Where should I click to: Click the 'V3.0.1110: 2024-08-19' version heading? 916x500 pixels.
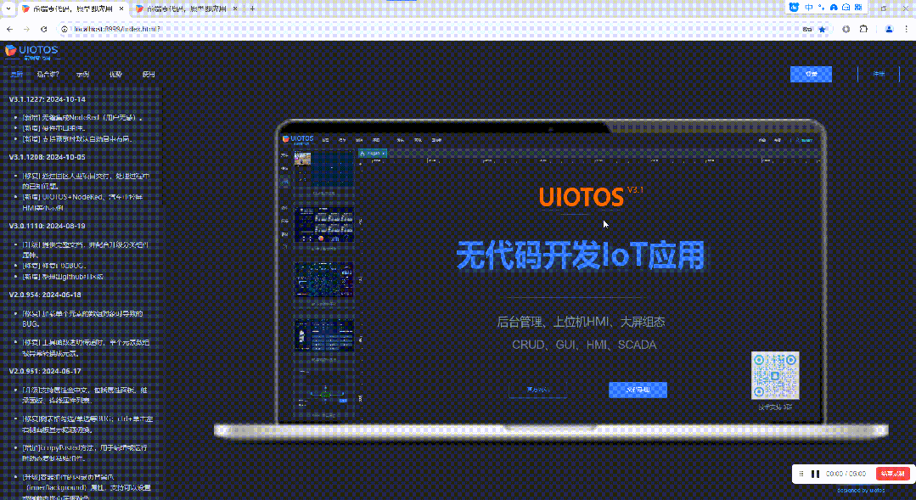pyautogui.click(x=48, y=226)
